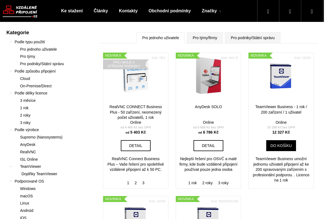328x219 pixels.
Task: Open Podle způsobu připojení category
Action: pos(35,71)
